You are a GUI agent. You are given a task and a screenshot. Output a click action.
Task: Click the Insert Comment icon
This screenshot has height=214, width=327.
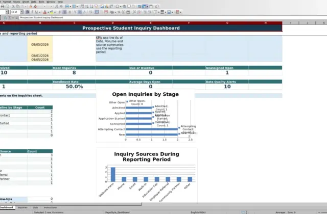[x=129, y=7]
